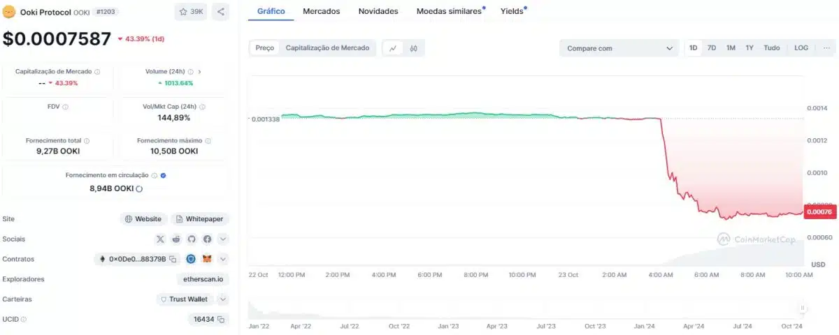Image resolution: width=839 pixels, height=335 pixels.
Task: Set chart range to 1M
Action: point(731,48)
